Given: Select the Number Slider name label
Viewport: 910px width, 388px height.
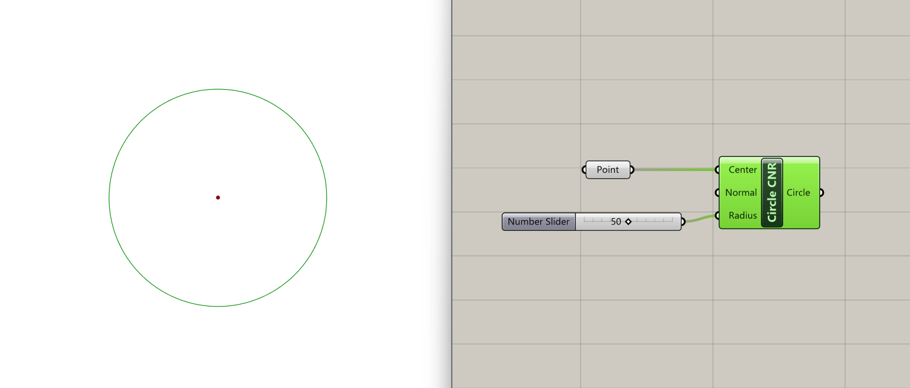Looking at the screenshot, I should click(538, 221).
